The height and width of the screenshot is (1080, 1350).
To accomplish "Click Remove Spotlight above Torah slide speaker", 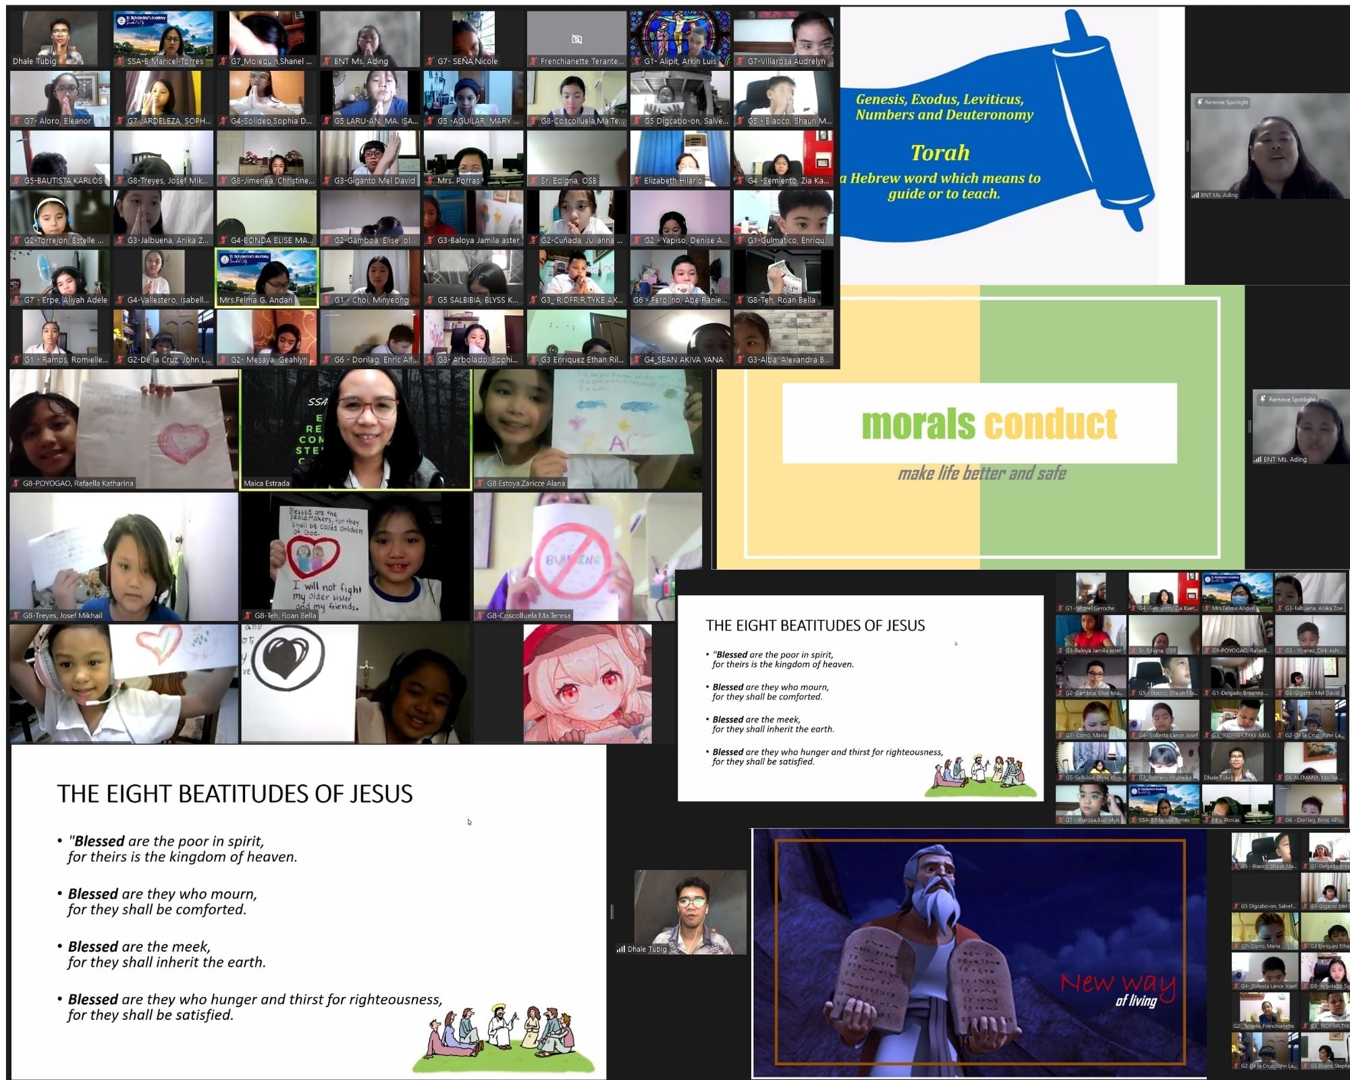I will [1222, 102].
